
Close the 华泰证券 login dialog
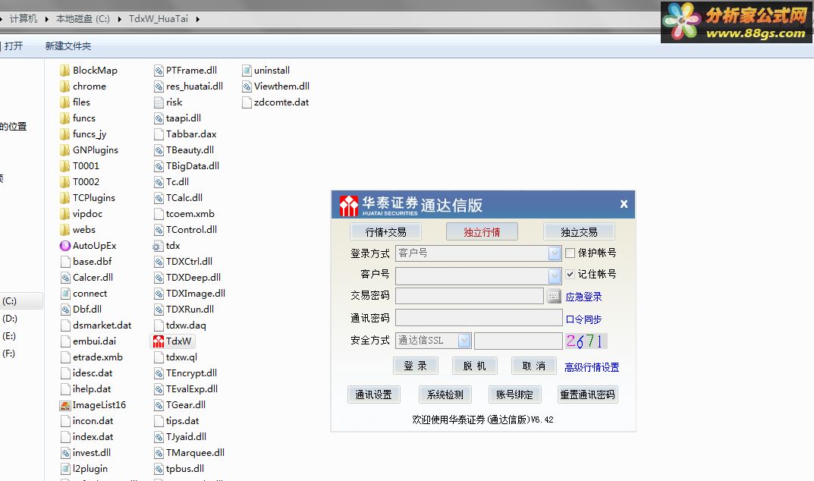(624, 204)
